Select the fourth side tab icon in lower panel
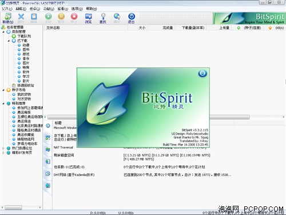The width and height of the screenshot is (286, 215). click(48, 162)
